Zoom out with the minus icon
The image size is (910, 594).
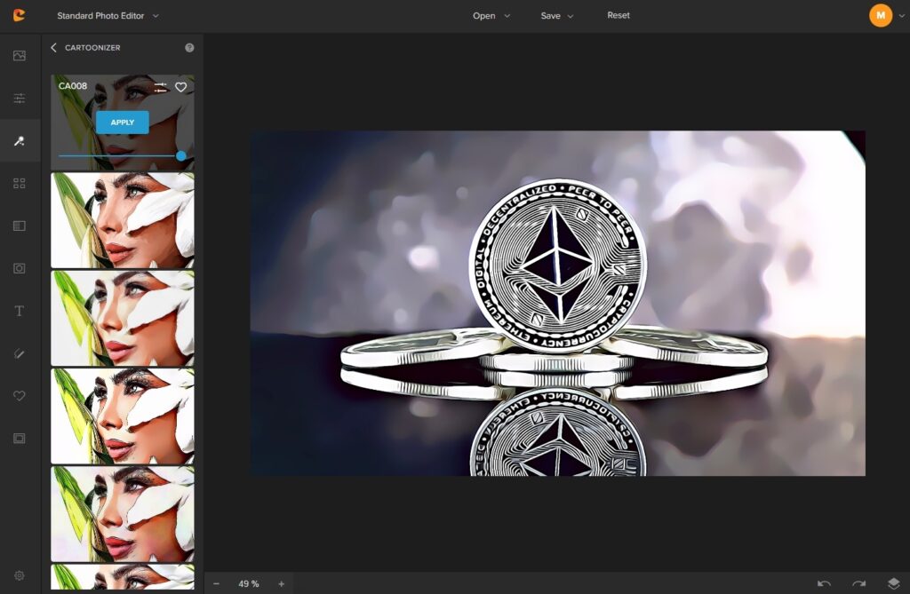click(x=217, y=583)
